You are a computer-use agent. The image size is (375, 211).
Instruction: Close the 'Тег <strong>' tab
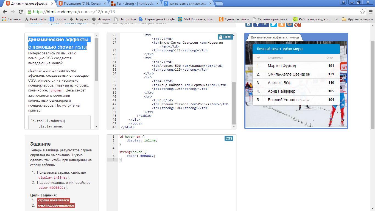[x=158, y=4]
